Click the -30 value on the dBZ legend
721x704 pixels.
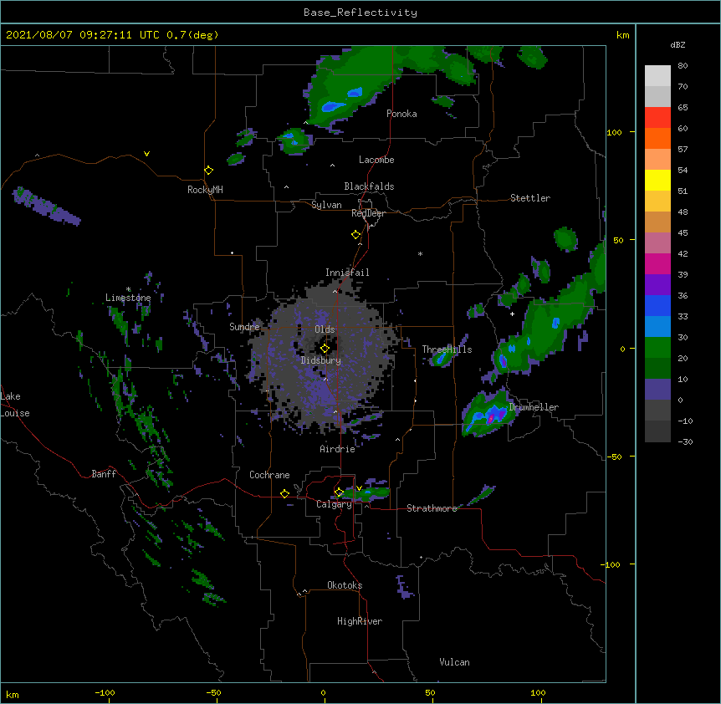click(685, 441)
